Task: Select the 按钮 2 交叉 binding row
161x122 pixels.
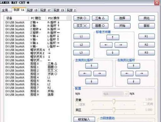Action: (37, 71)
